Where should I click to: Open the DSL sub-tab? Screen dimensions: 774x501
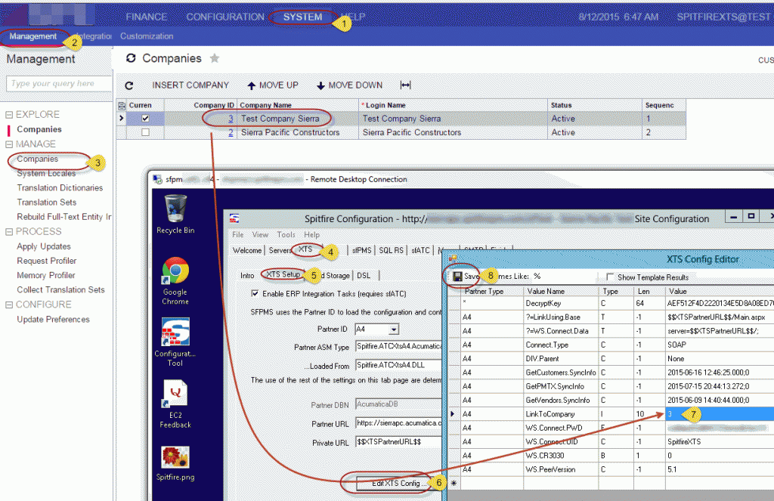pyautogui.click(x=364, y=275)
